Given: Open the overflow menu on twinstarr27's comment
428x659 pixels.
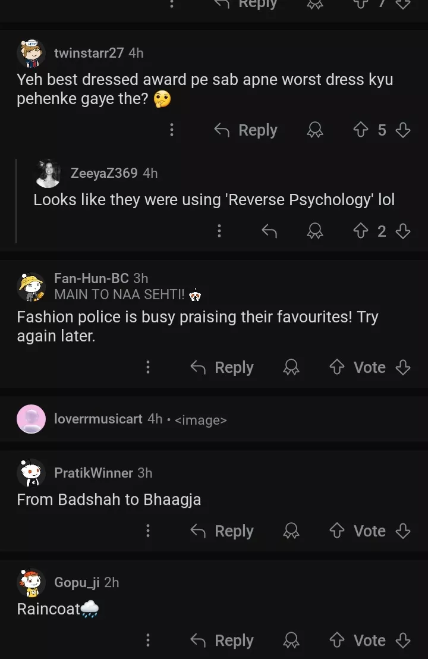Looking at the screenshot, I should point(171,130).
